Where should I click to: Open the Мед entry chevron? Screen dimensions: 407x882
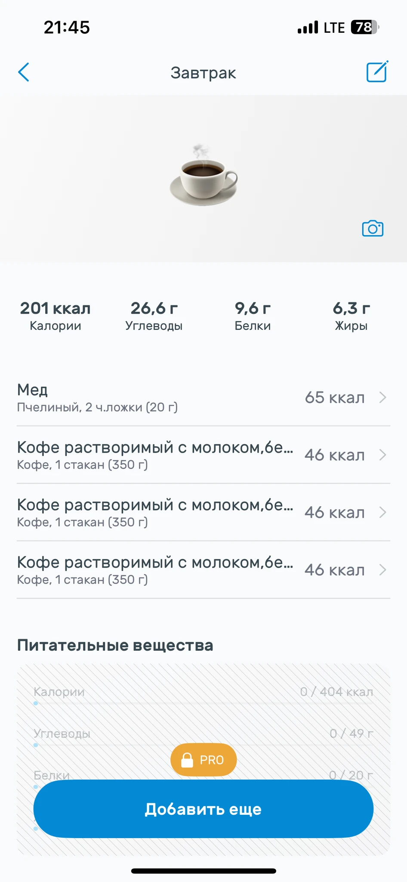[x=382, y=398]
